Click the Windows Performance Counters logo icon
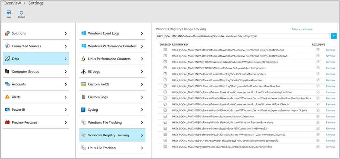Screen dimensions: 340x159 tap(83, 46)
